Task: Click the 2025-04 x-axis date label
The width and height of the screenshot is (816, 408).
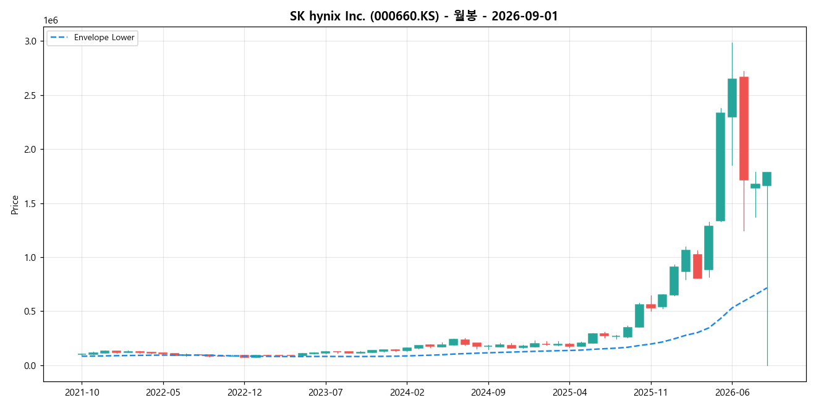Action: pos(570,391)
